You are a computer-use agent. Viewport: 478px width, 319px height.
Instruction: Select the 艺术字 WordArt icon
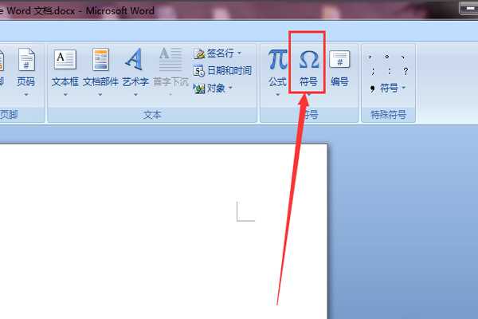pyautogui.click(x=135, y=62)
